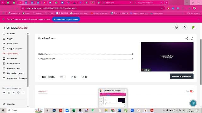Click the Сообщений в чате row
The width and height of the screenshot is (202, 113).
click(x=86, y=59)
